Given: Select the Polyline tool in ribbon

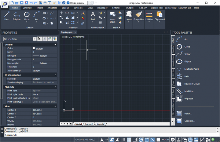Looking at the screenshot, I should (16, 16).
